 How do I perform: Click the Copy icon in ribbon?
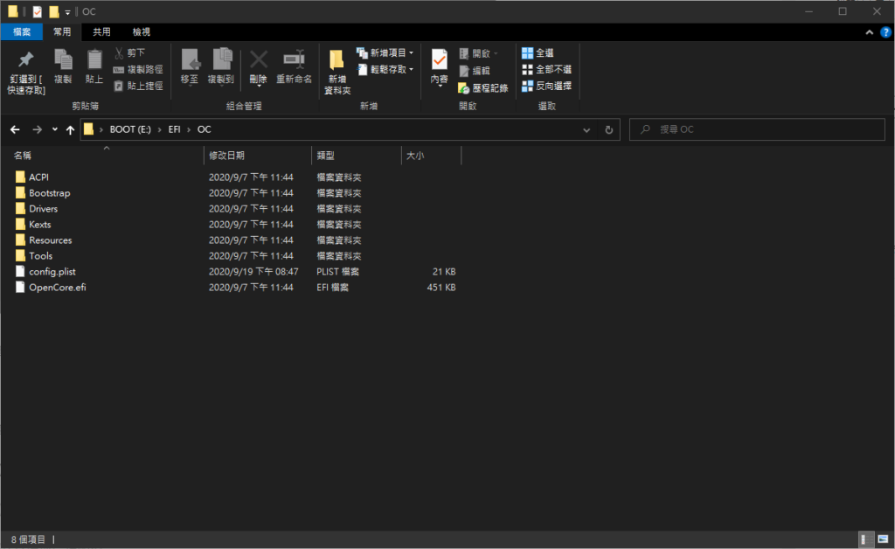tap(63, 60)
